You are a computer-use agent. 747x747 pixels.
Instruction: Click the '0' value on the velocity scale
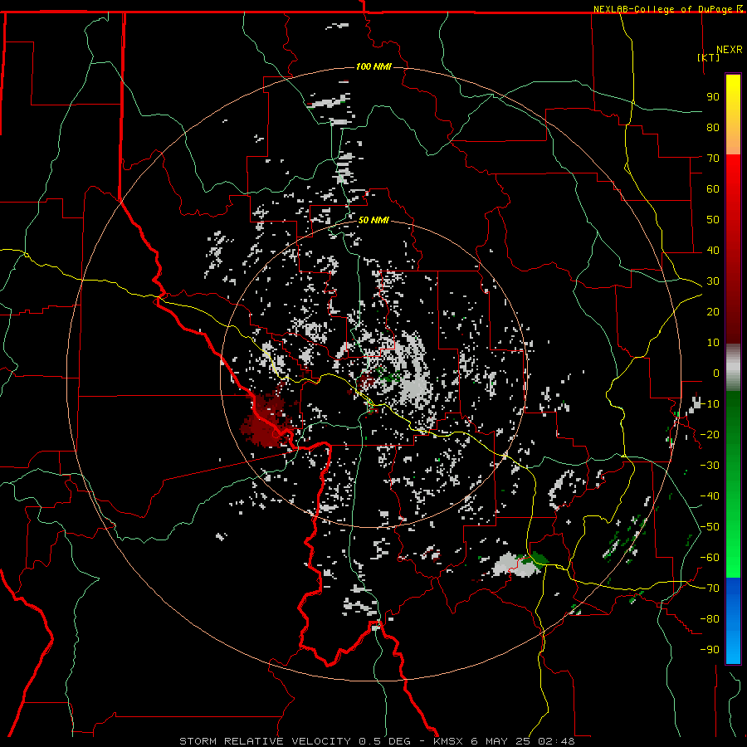[x=716, y=373]
